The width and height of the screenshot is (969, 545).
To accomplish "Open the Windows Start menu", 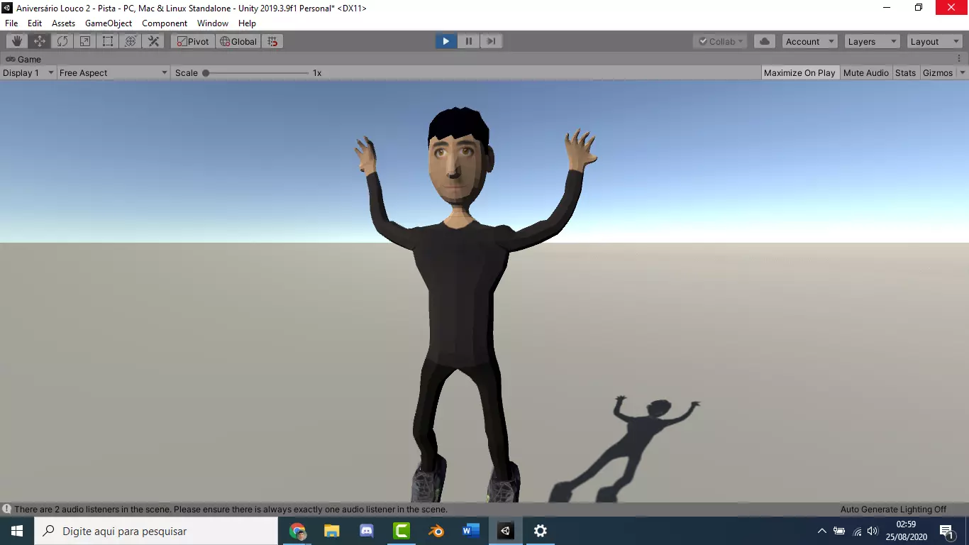I will (17, 531).
